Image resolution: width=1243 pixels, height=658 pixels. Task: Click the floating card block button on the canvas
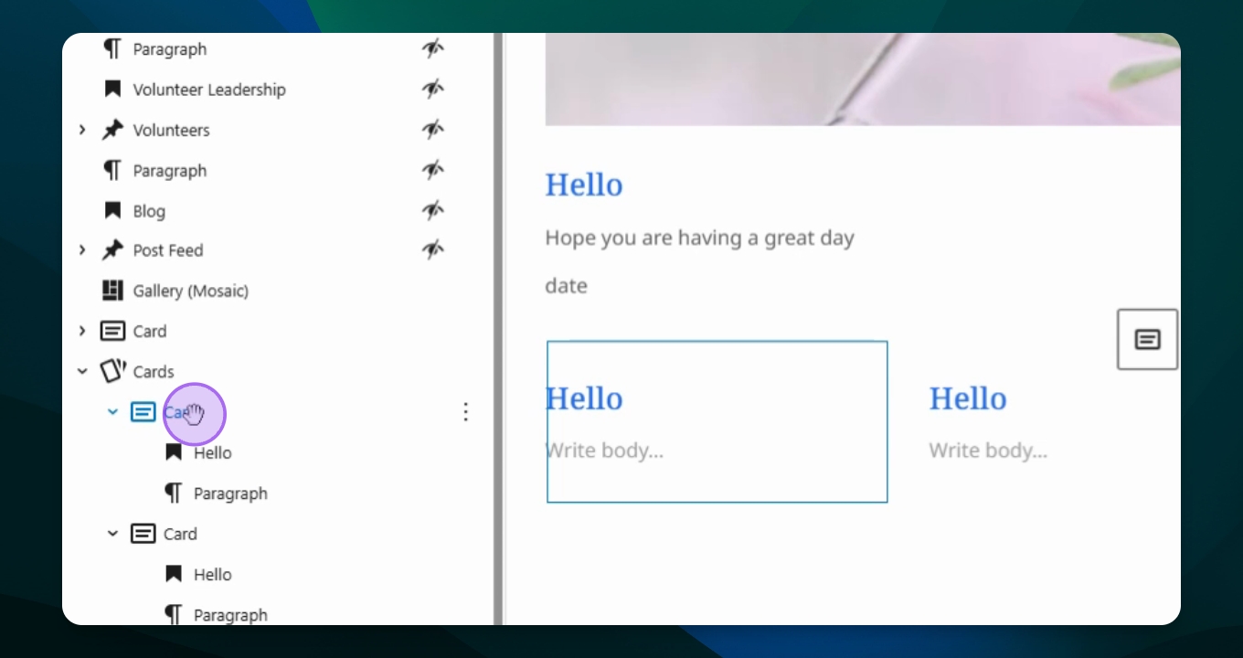point(1148,339)
